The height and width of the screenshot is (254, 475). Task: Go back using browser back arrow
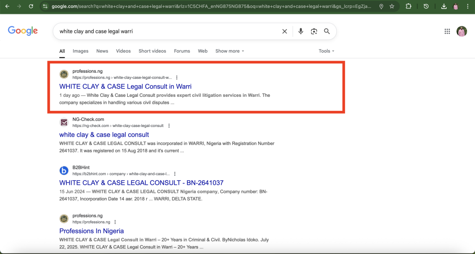click(7, 6)
